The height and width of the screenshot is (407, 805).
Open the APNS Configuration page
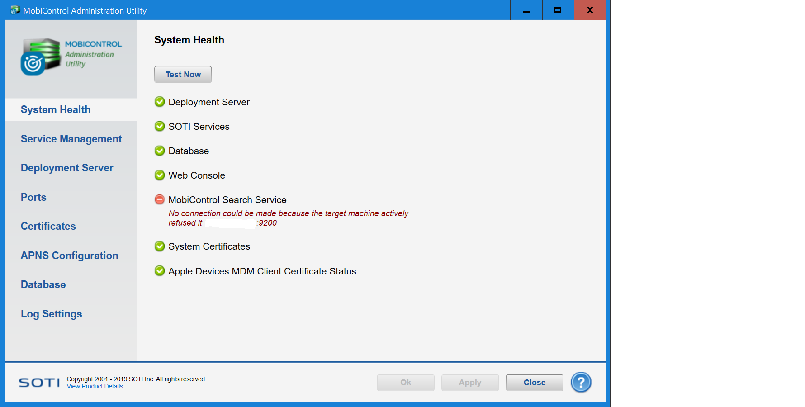pos(69,256)
